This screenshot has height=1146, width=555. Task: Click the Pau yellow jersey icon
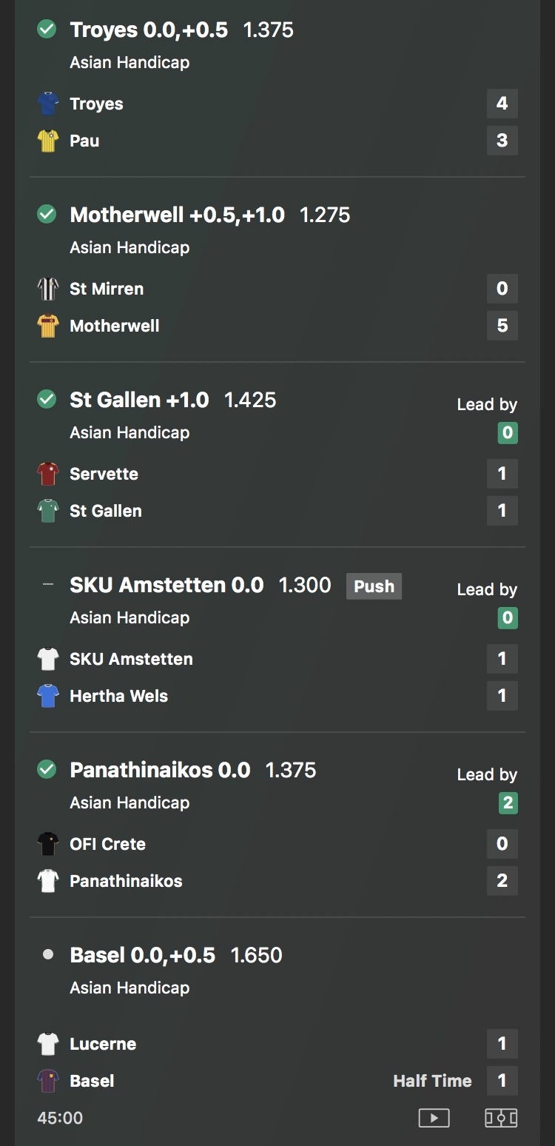[48, 141]
